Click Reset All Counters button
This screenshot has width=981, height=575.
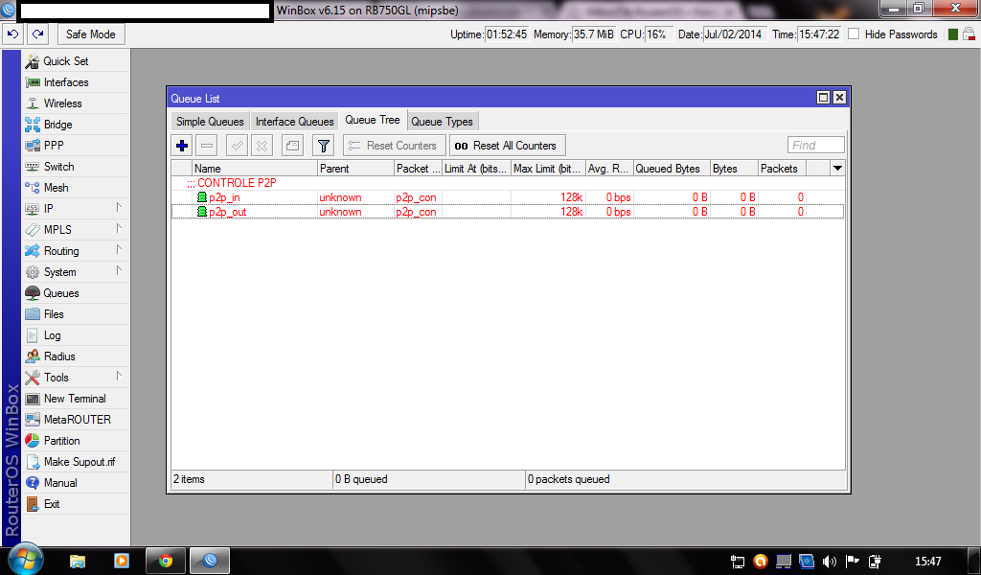tap(508, 146)
